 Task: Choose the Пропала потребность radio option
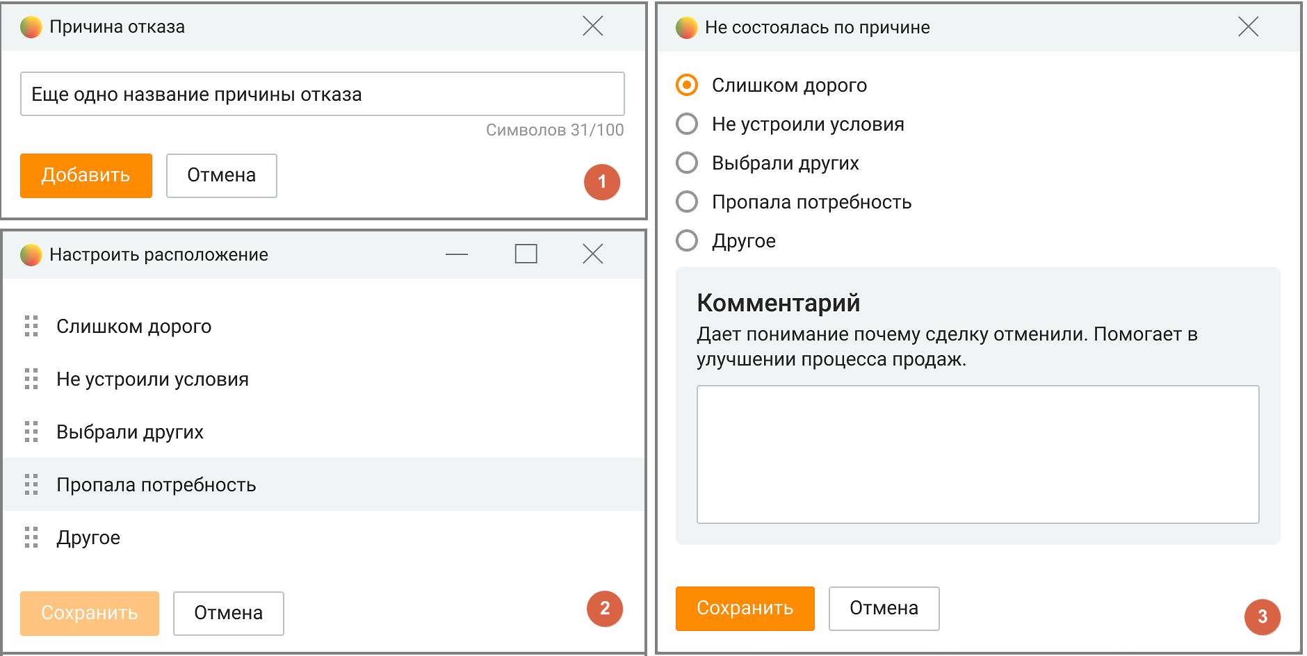click(687, 202)
